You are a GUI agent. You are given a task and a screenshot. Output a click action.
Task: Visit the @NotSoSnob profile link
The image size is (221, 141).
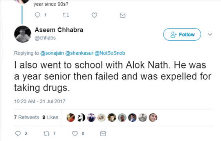(110, 53)
